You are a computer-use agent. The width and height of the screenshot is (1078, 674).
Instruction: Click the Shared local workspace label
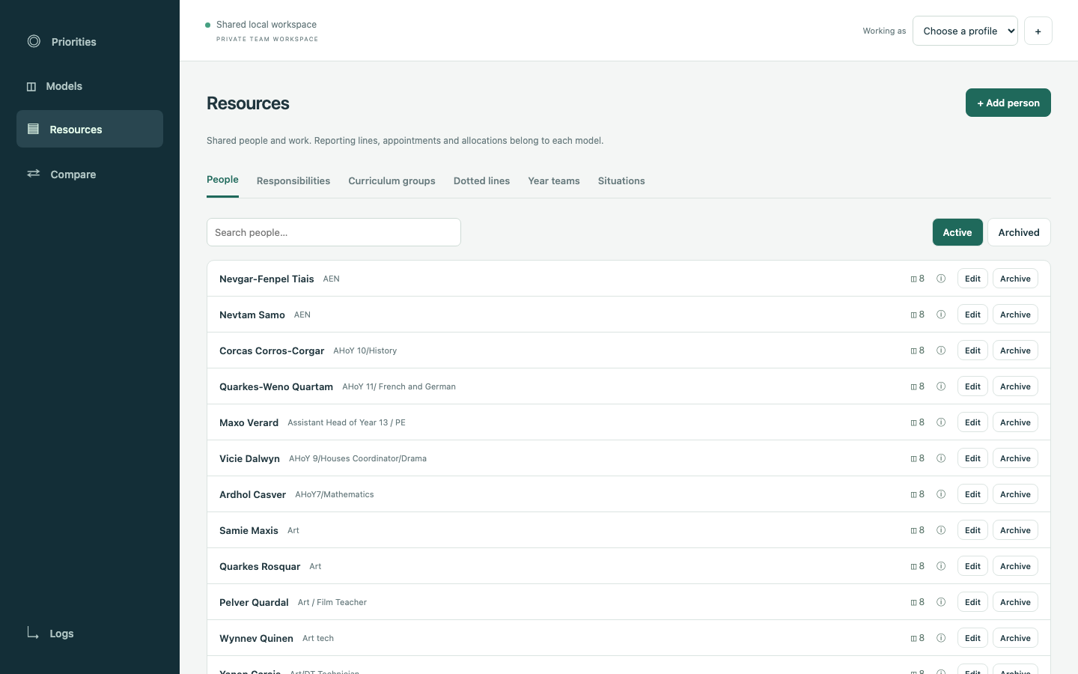pyautogui.click(x=267, y=25)
